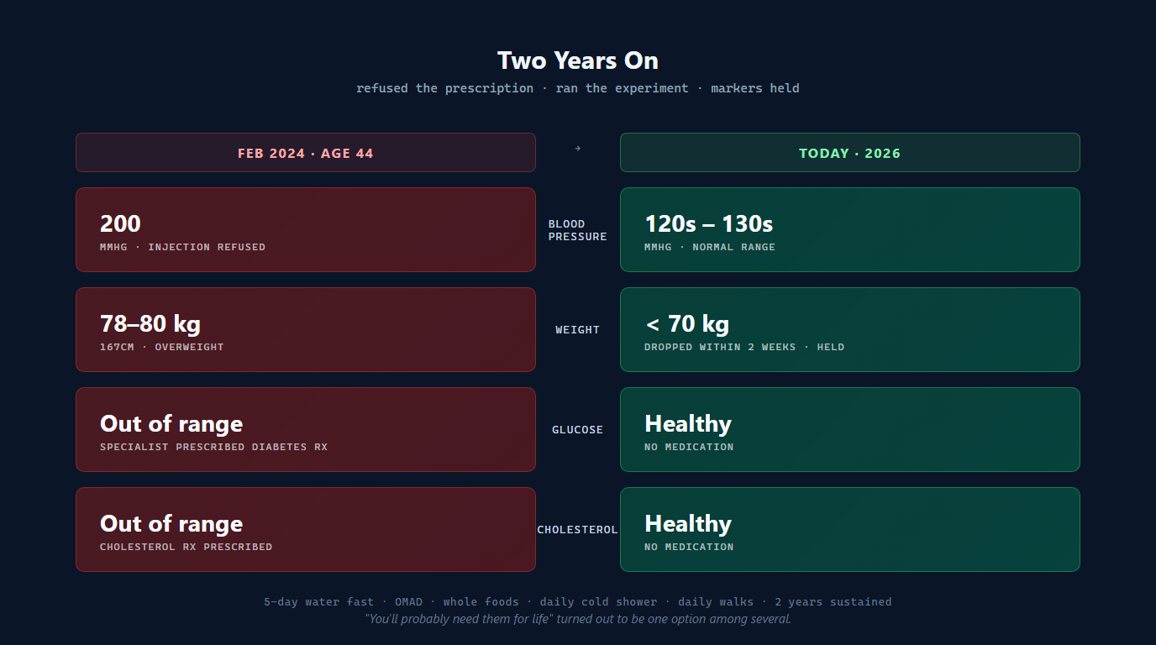Click the footer line starting '5-day water fast'

[x=578, y=601]
